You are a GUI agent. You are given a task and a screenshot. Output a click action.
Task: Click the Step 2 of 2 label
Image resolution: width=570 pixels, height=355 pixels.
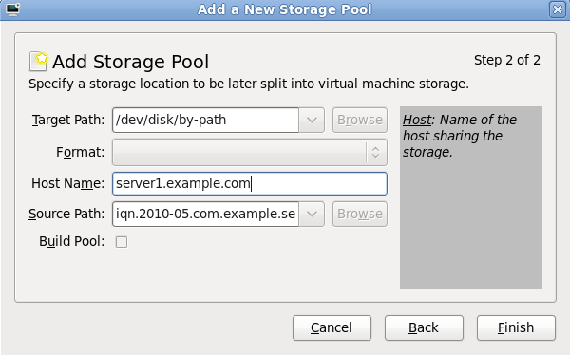tap(507, 60)
